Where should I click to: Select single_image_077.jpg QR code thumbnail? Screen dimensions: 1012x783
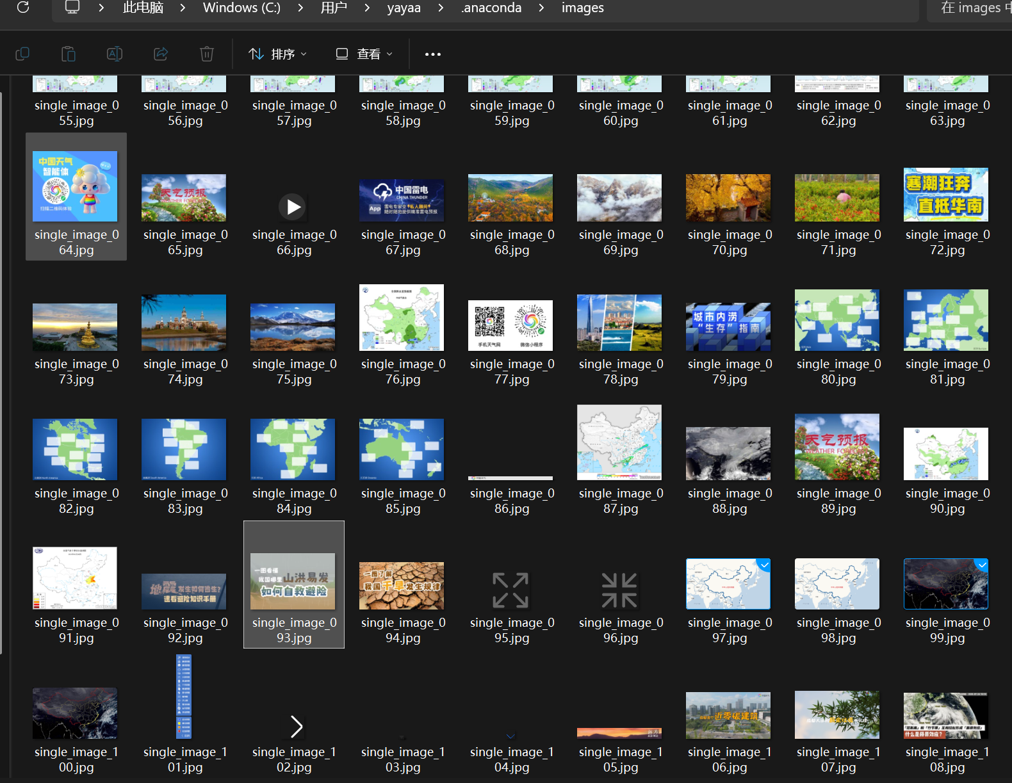tap(510, 325)
